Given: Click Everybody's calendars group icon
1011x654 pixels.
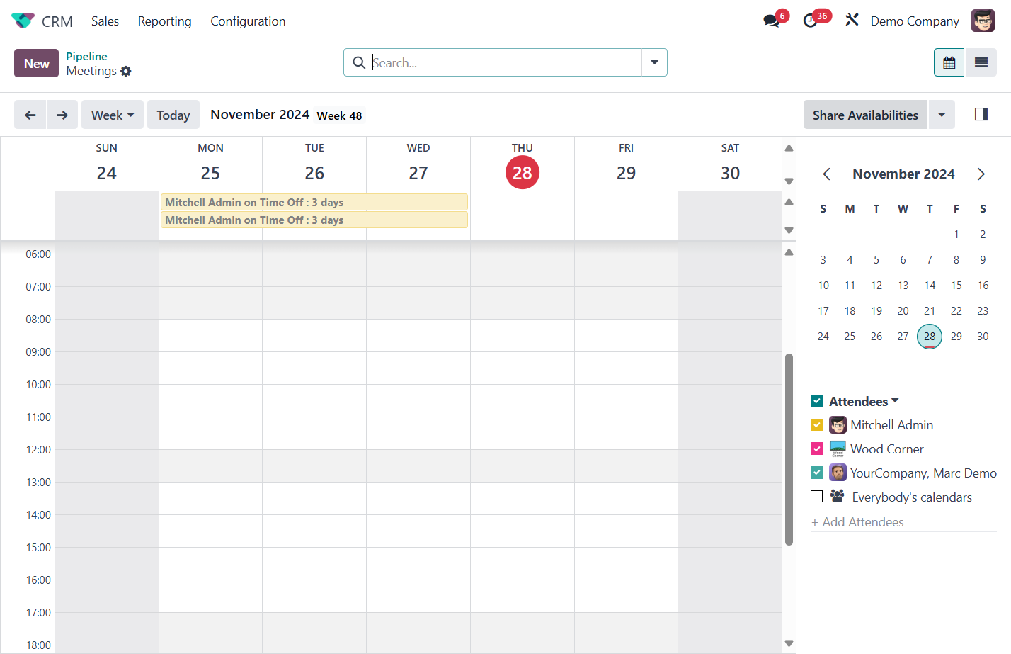Looking at the screenshot, I should pyautogui.click(x=837, y=496).
